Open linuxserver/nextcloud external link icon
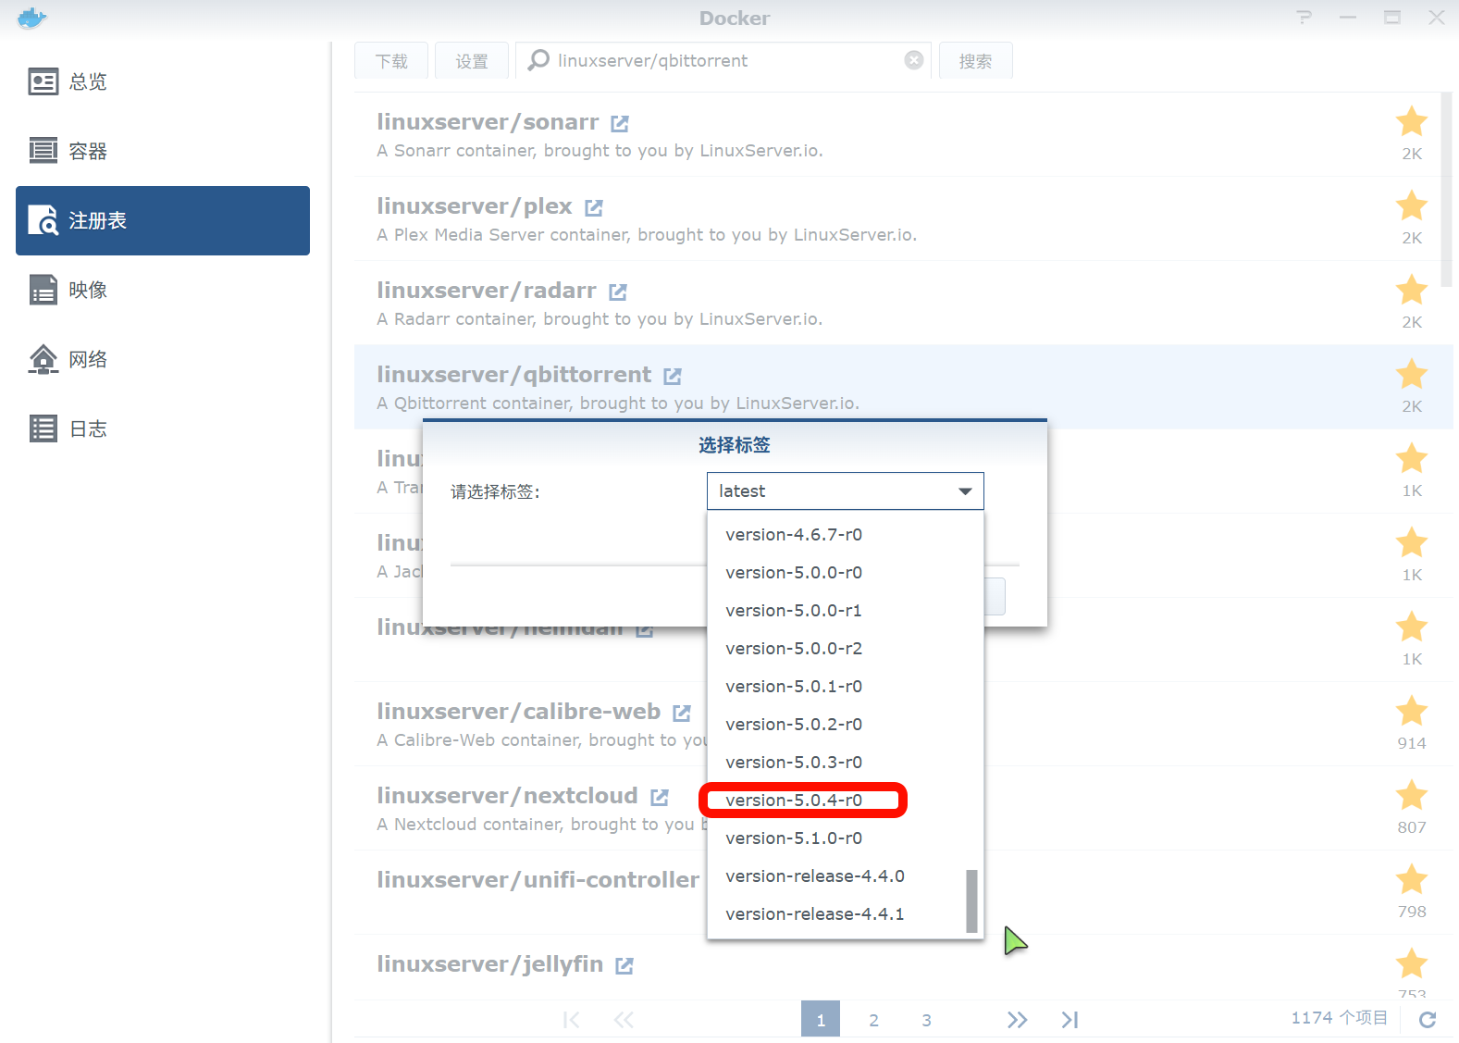1459x1043 pixels. point(660,797)
